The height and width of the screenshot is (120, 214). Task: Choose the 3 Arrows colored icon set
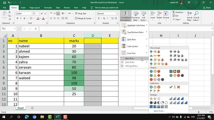pos(155,52)
